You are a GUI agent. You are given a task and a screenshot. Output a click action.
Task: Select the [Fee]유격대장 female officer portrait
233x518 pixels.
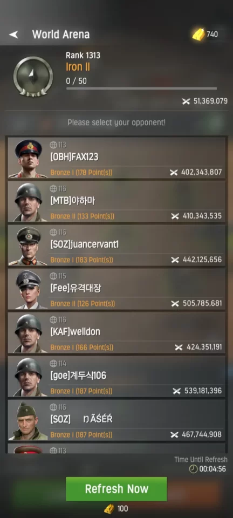(28, 289)
